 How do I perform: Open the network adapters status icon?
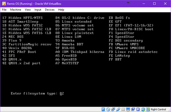pyautogui.click(x=113, y=109)
